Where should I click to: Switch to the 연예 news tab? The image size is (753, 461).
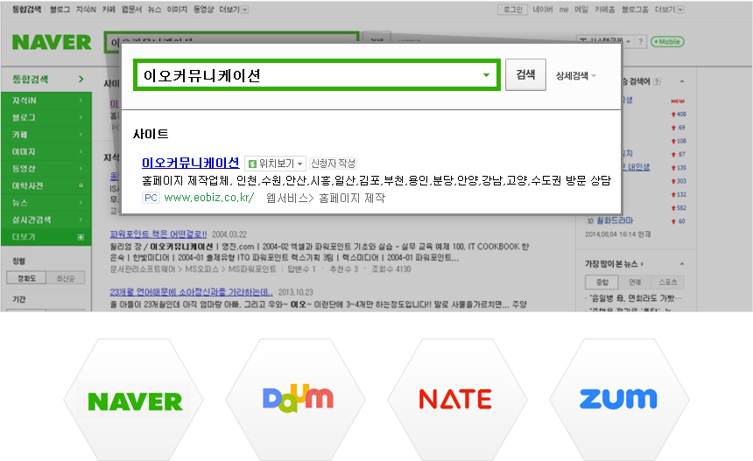[635, 282]
